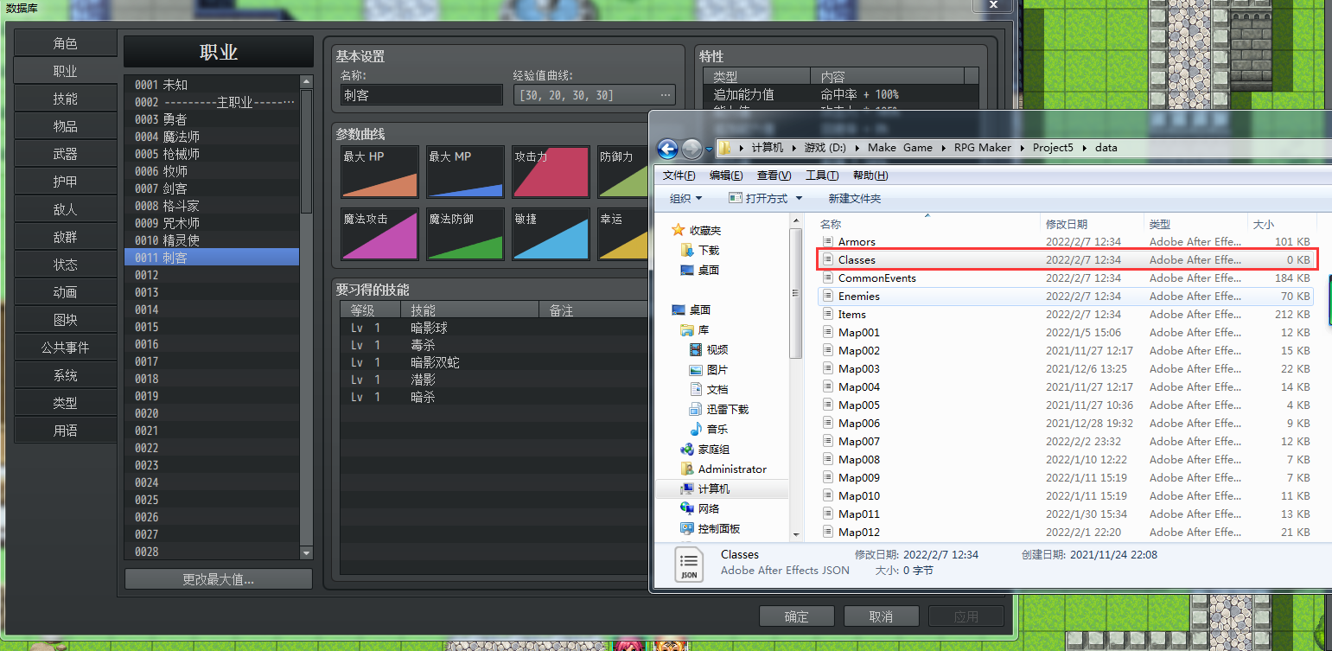Screen dimensions: 1332x651
Task: Open the Administrator user folder icon
Action: coord(687,469)
